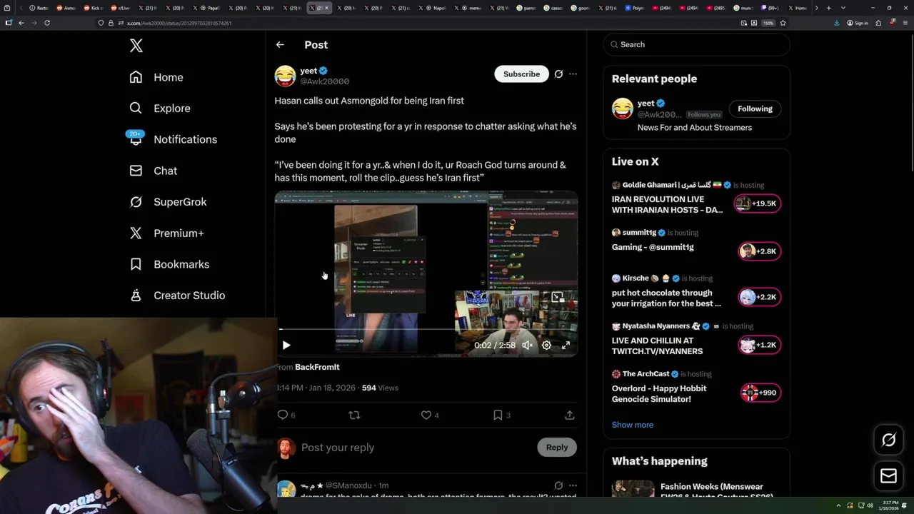Open the video settings gear
The image size is (914, 514).
(546, 346)
